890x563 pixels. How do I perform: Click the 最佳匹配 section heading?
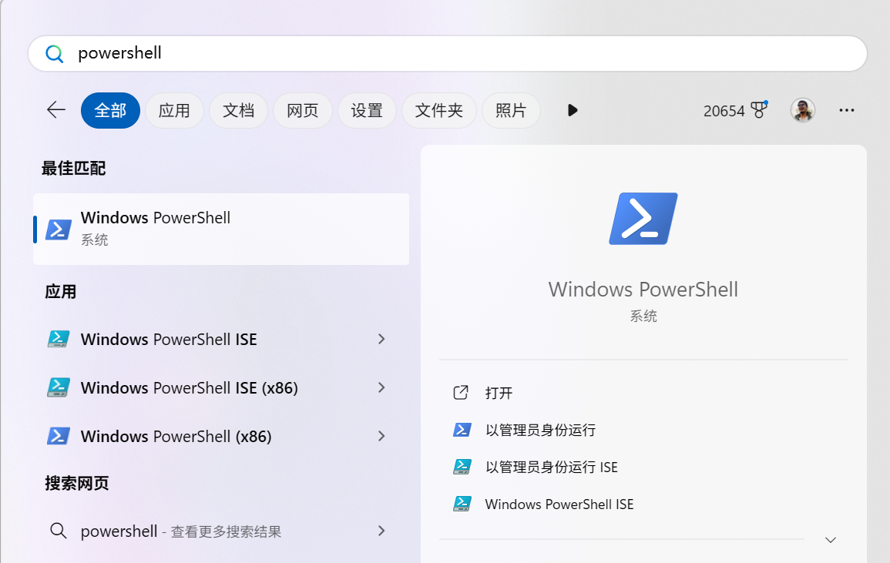pyautogui.click(x=73, y=168)
